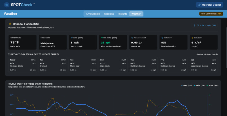The image size is (227, 116).
Task: Switch to the Live Mission tab
Action: pos(93,14)
